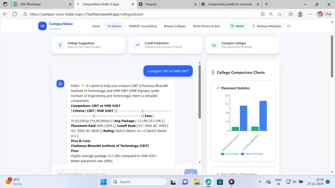Open File Explorer from taskbar

coord(197,182)
